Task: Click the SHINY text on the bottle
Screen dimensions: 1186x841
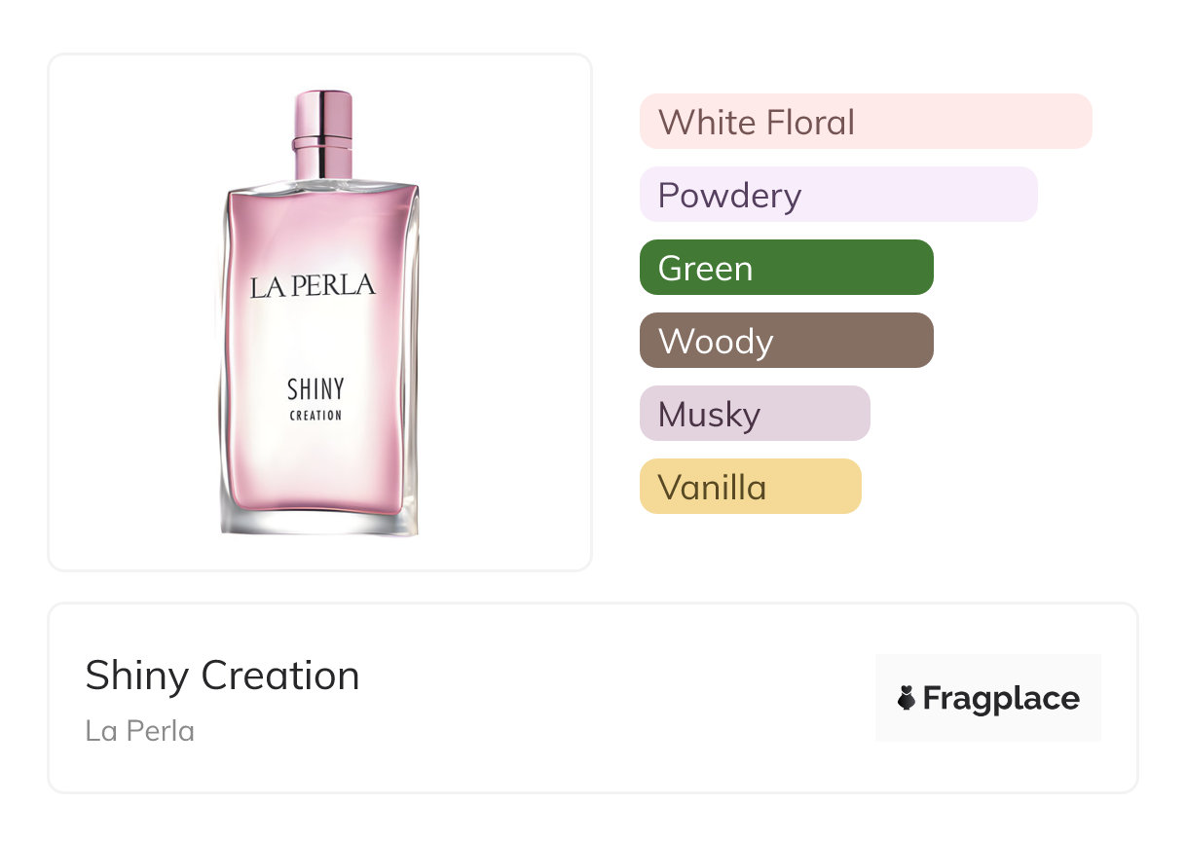Action: [x=315, y=390]
